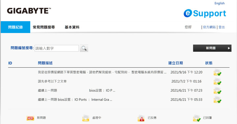Open ticket containing 'IO Ports ： Internal Gra'

click(75, 100)
